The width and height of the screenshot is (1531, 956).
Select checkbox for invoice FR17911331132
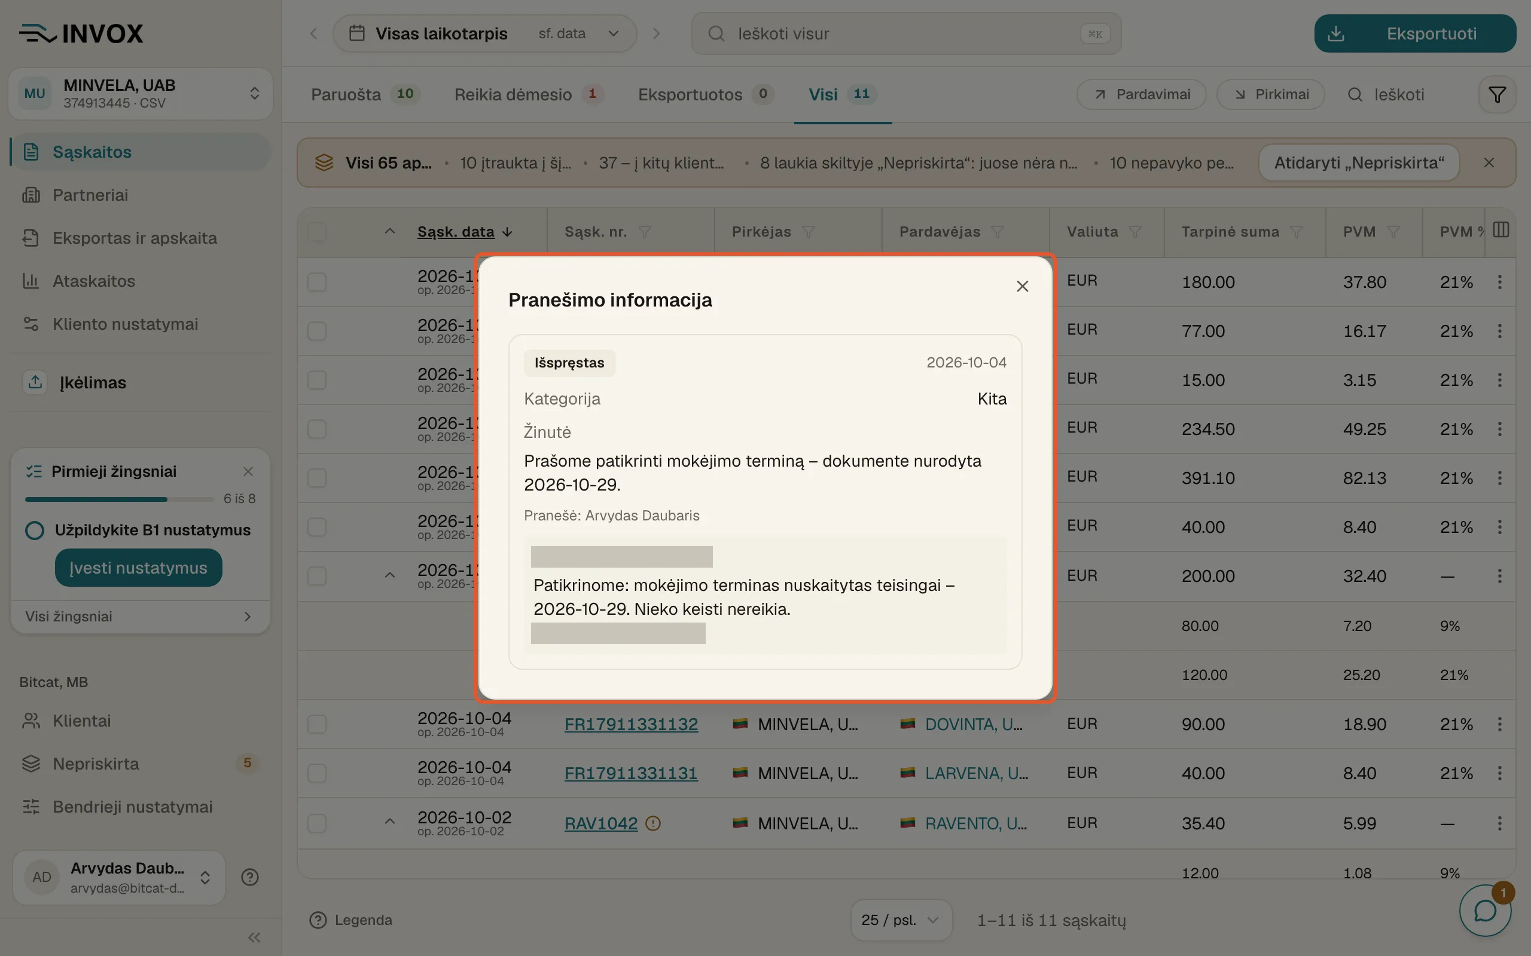tap(317, 724)
